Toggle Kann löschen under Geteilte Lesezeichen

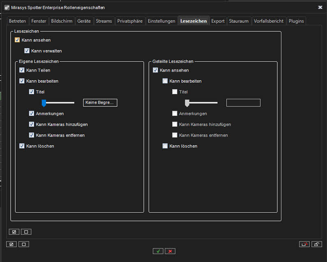[x=165, y=146]
